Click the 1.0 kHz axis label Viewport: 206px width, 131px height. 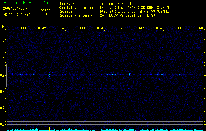(x=3, y=59)
